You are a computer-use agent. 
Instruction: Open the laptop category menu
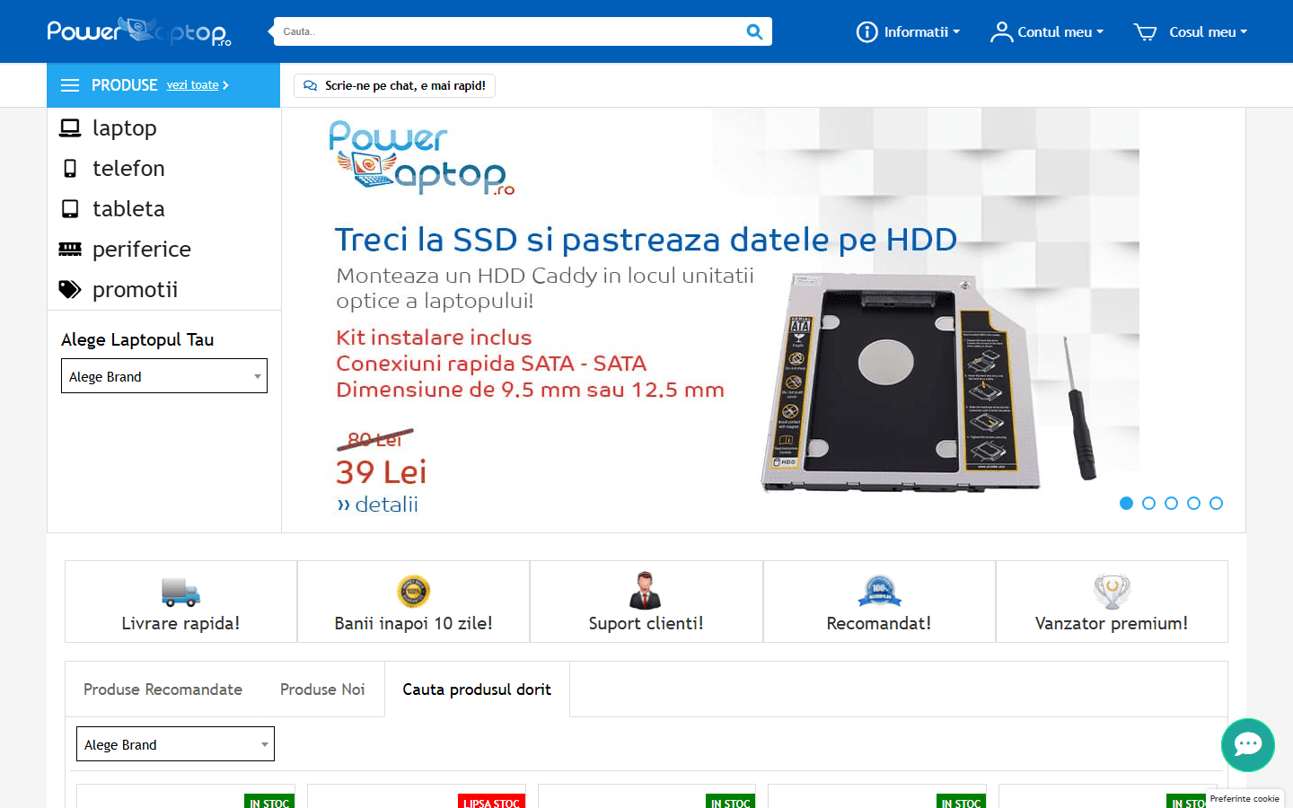pos(164,128)
